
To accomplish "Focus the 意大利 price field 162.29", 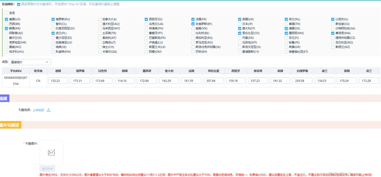I will coord(169,81).
